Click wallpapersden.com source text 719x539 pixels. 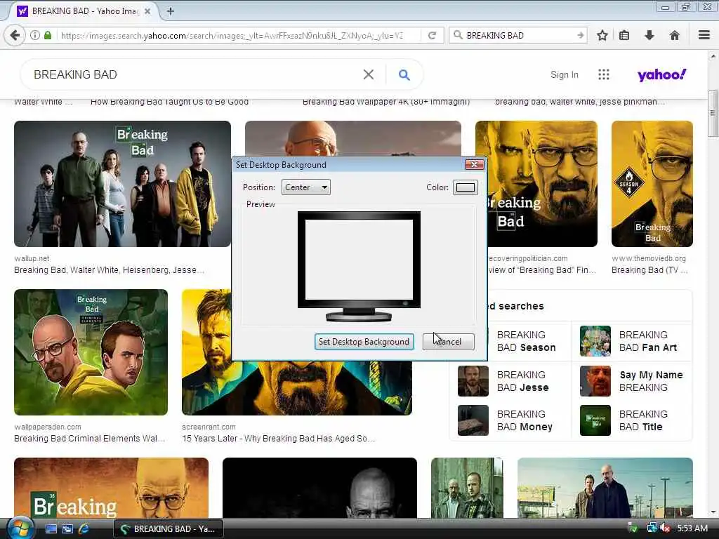[x=48, y=427]
